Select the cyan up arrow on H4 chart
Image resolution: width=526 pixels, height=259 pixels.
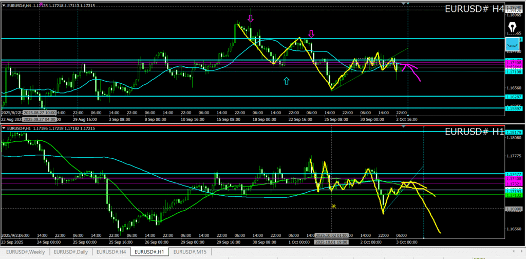(286, 80)
